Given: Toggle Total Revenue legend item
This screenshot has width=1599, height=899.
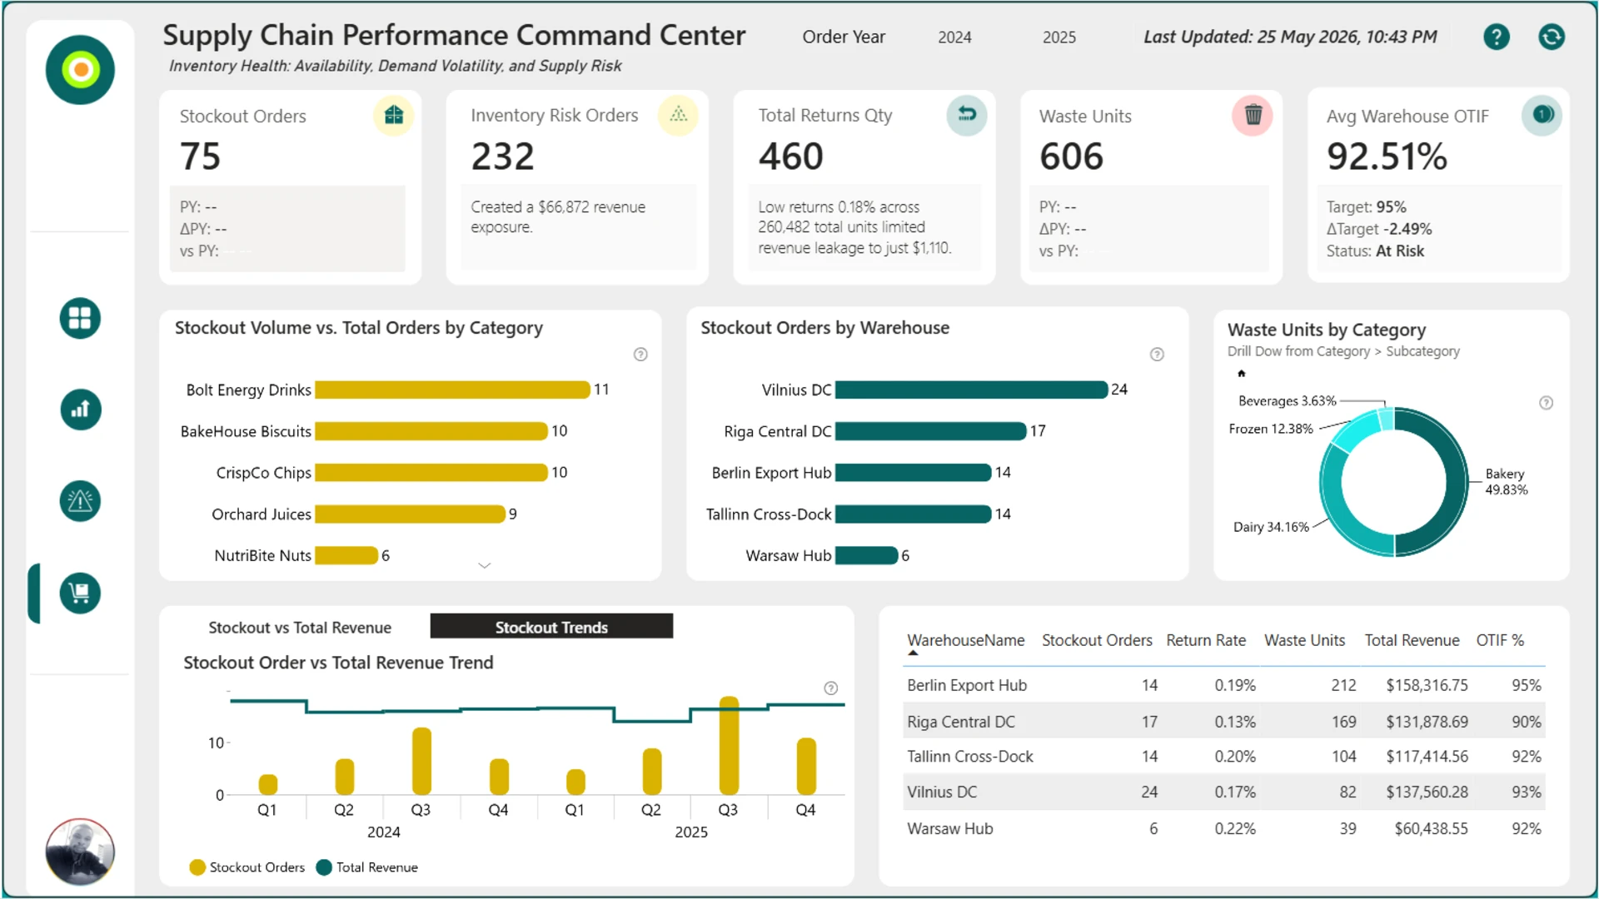Looking at the screenshot, I should pos(367,867).
